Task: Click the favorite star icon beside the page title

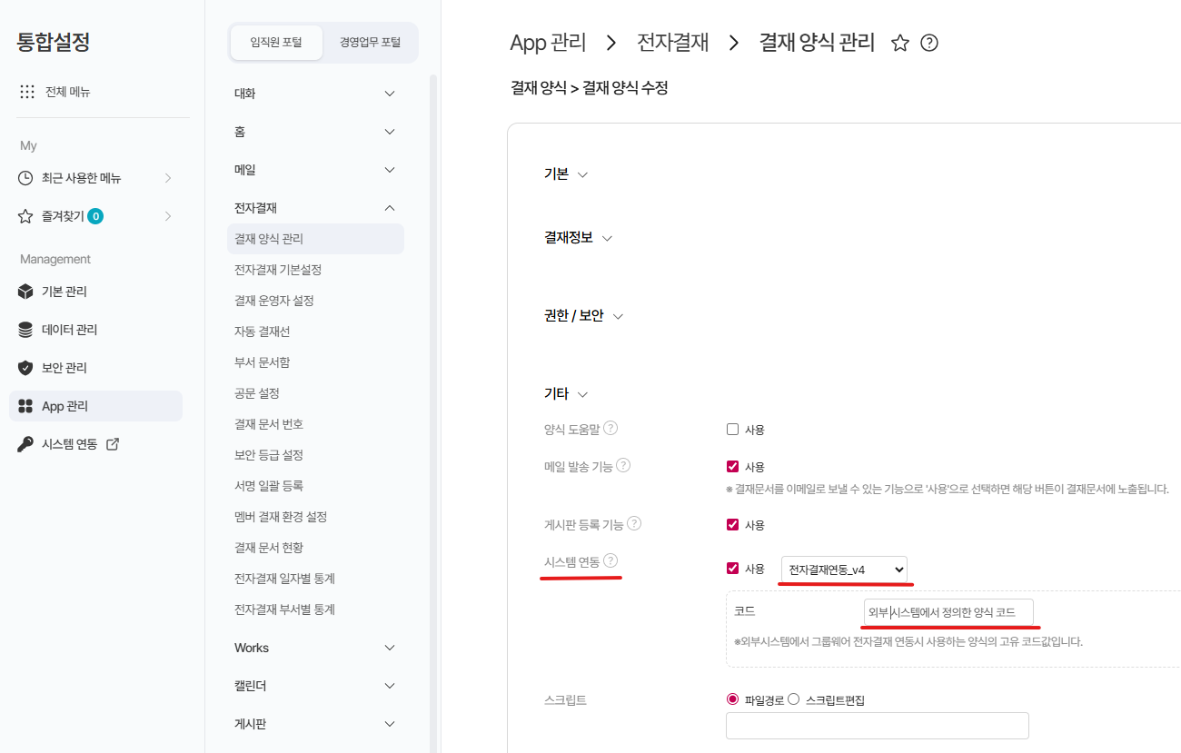Action: 899,43
